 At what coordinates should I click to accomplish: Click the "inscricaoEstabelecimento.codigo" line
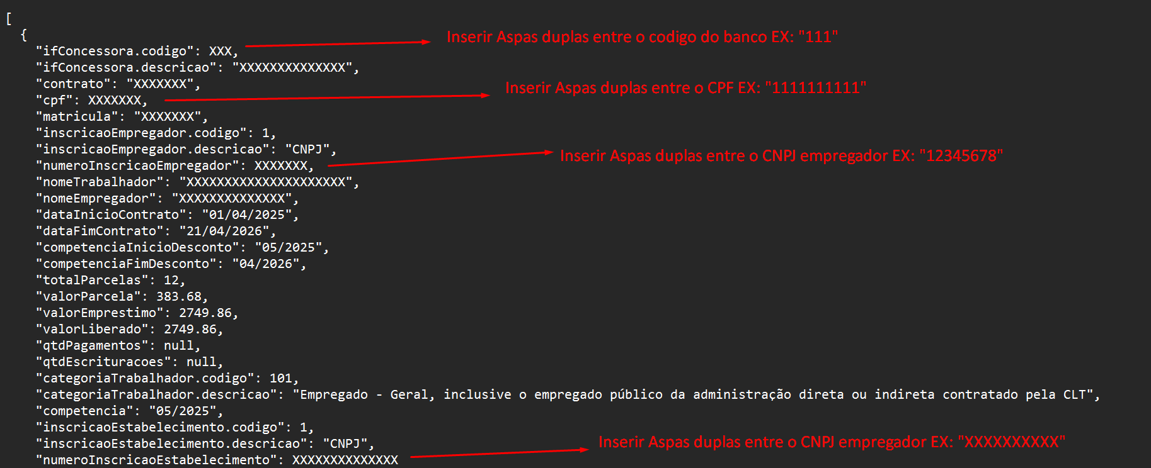(175, 427)
